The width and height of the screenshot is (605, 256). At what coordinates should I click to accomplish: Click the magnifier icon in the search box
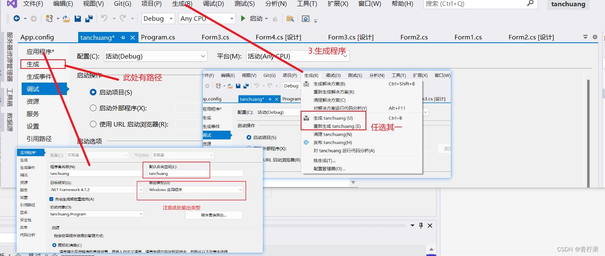[x=530, y=3]
